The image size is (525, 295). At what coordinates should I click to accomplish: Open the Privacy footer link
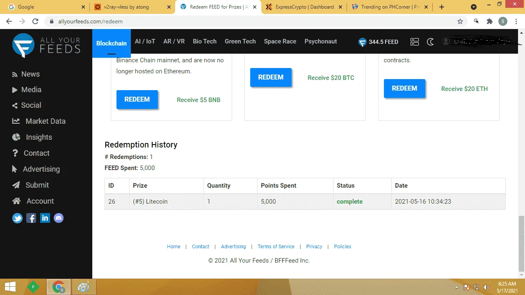314,247
